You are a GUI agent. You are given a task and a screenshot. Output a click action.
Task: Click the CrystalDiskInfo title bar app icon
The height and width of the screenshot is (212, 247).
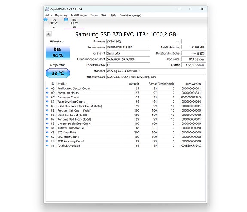coord(47,9)
